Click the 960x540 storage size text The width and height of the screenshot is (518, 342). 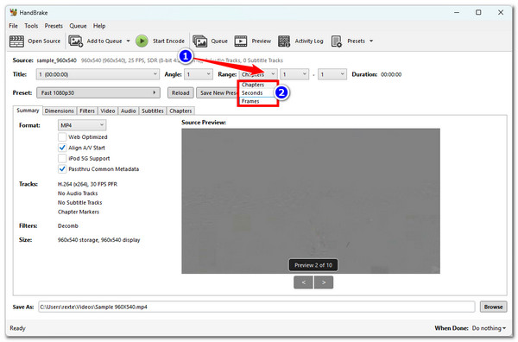click(98, 240)
